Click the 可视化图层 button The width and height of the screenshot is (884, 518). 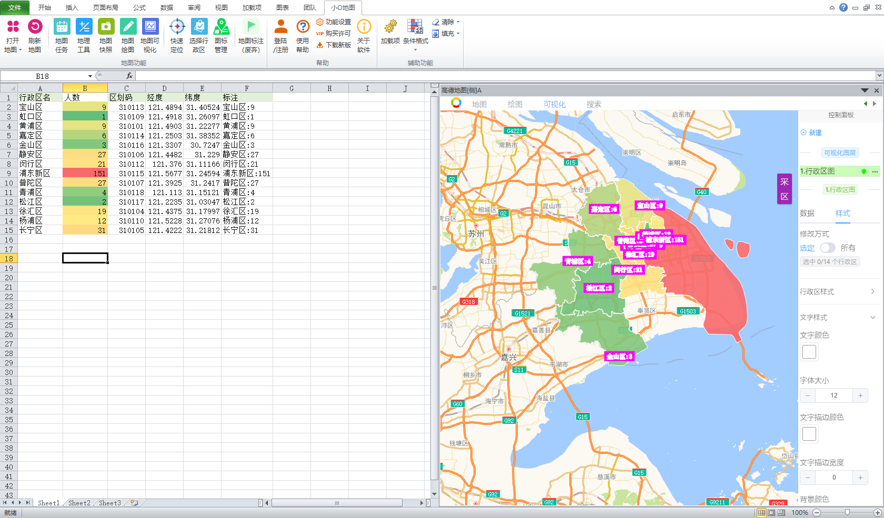pyautogui.click(x=840, y=153)
